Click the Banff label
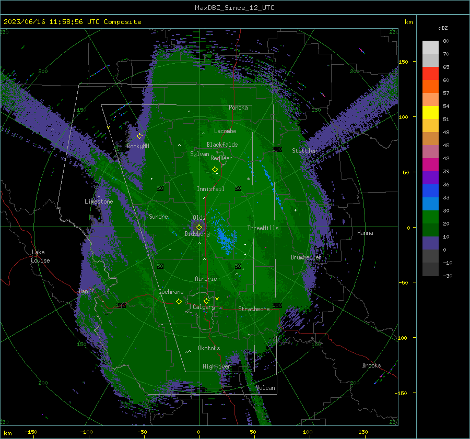The height and width of the screenshot is (439, 470). pyautogui.click(x=86, y=291)
